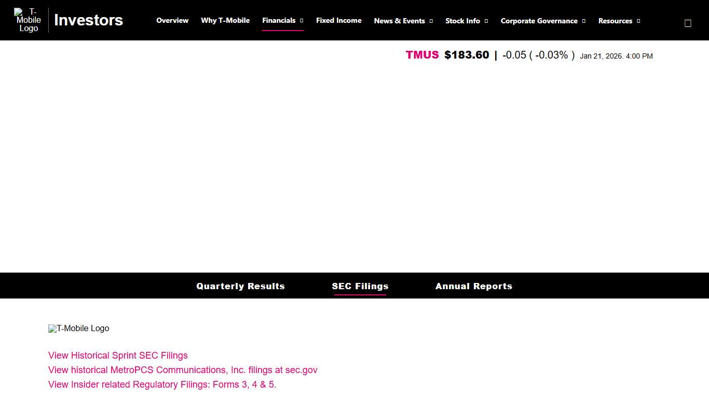The width and height of the screenshot is (709, 398).
Task: Click the TMUS stock ticker symbol
Action: [x=422, y=54]
